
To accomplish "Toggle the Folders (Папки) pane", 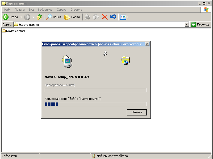I will tap(72, 17).
